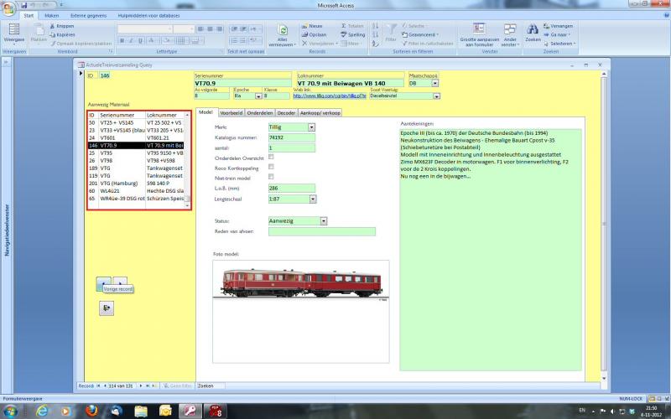
Task: Go to next record in navigator
Action: (141, 385)
